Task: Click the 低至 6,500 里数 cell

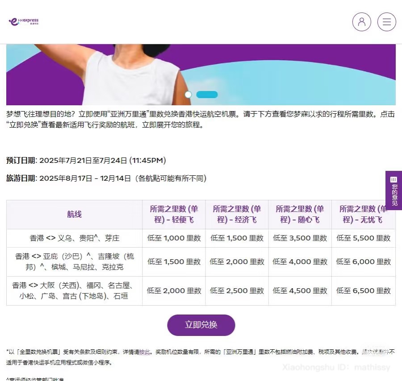Action: click(363, 290)
